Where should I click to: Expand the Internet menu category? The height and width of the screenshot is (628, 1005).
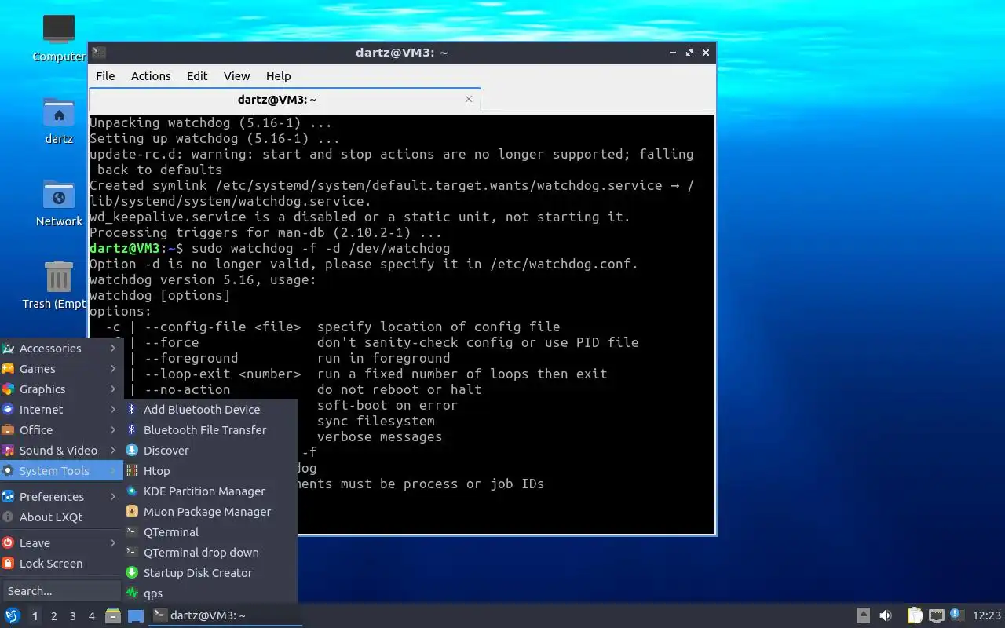(x=60, y=410)
